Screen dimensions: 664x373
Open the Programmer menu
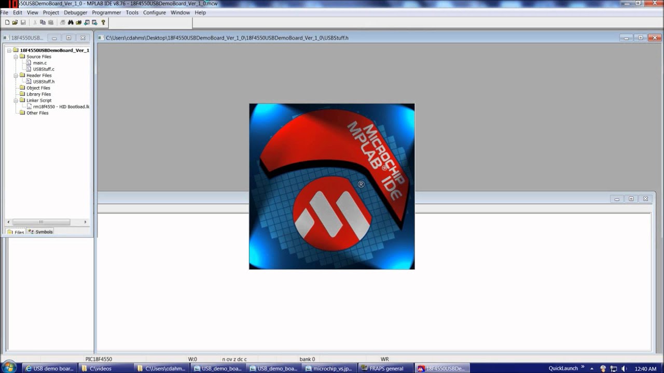(x=106, y=12)
